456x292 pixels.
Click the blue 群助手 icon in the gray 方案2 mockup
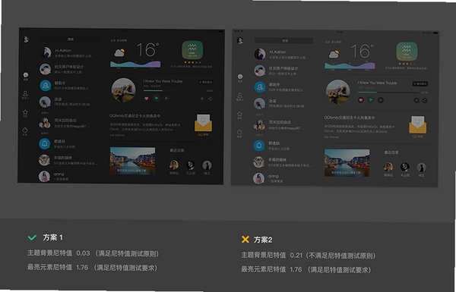(x=260, y=87)
